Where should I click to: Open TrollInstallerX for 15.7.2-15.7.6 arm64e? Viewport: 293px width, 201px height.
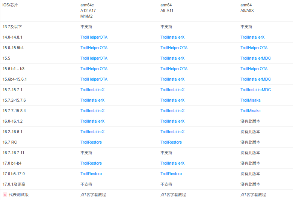point(92,100)
